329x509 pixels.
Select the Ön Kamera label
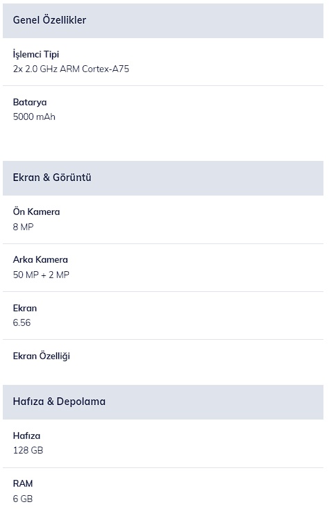pos(36,212)
